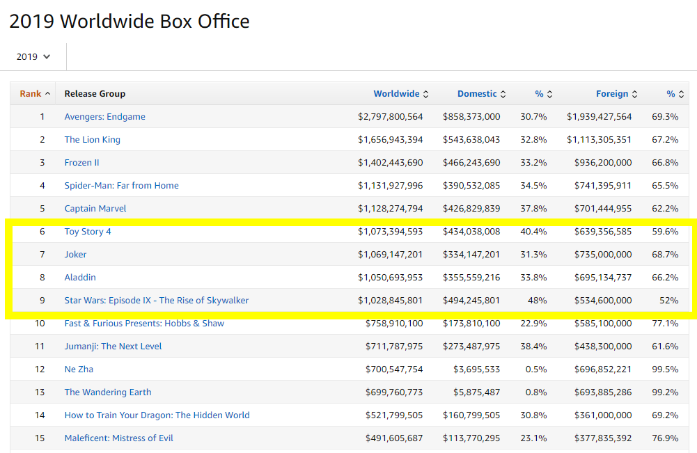
Task: Select Frozen II's $1,402,443,690 value
Action: click(391, 163)
